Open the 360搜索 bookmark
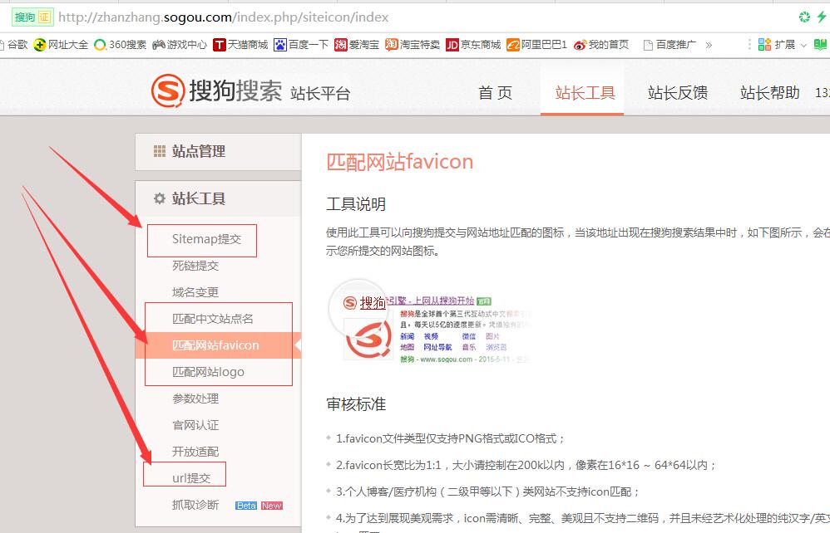 point(120,45)
